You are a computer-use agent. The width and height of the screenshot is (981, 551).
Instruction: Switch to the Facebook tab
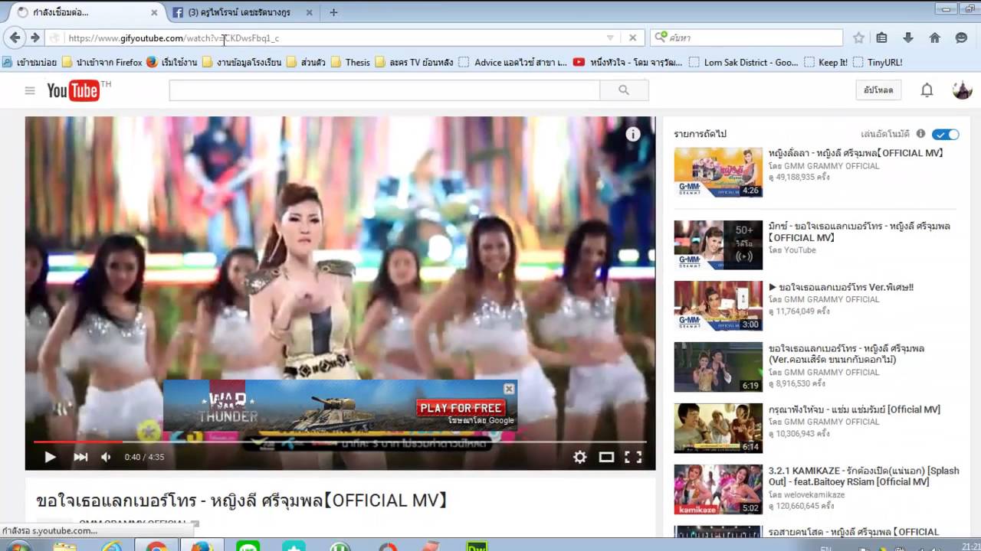click(242, 12)
